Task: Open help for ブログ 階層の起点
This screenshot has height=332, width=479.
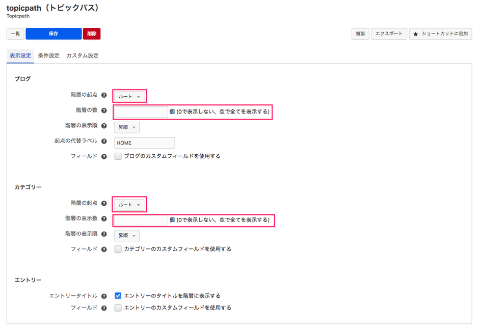Action: click(x=104, y=95)
